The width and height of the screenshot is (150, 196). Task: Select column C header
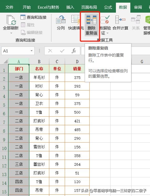click(x=57, y=61)
